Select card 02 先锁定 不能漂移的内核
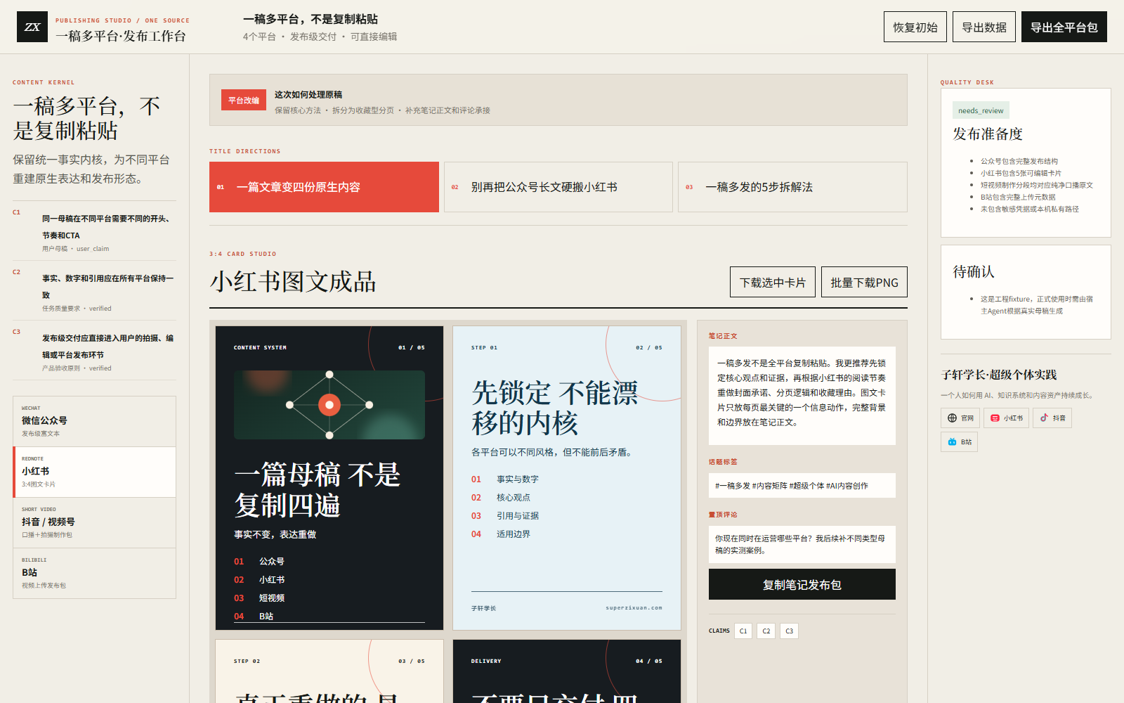The width and height of the screenshot is (1124, 703). tap(567, 478)
